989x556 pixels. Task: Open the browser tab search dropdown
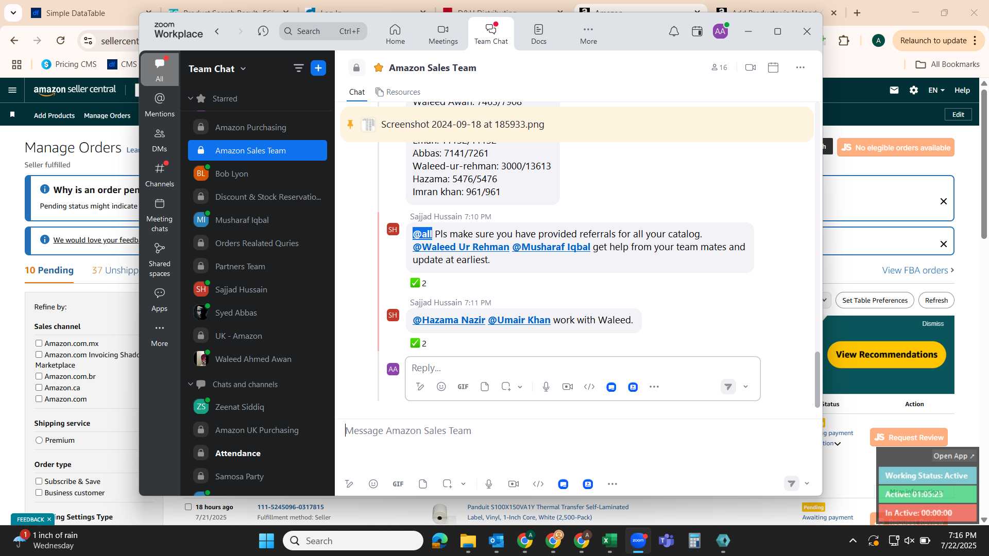[13, 12]
